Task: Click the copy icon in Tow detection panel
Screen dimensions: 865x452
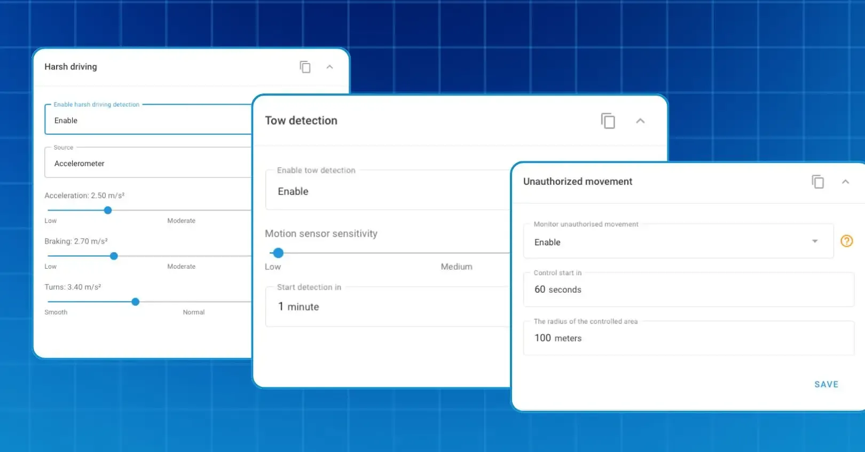Action: pos(608,121)
